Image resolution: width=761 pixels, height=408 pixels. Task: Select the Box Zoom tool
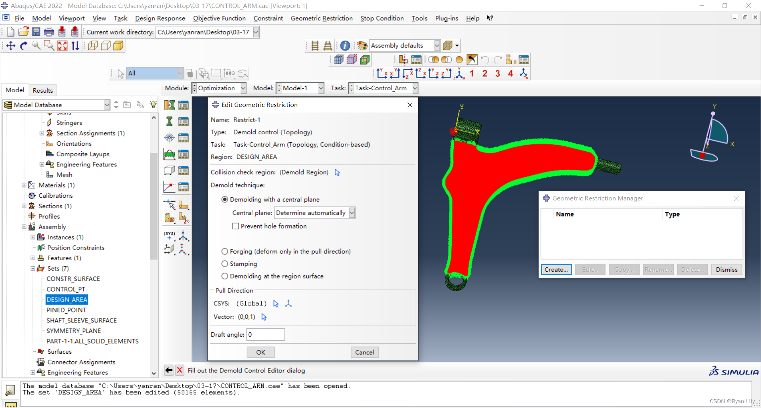(49, 46)
